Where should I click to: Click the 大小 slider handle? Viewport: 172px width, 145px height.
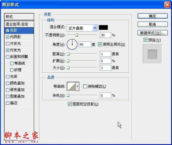coord(68,68)
